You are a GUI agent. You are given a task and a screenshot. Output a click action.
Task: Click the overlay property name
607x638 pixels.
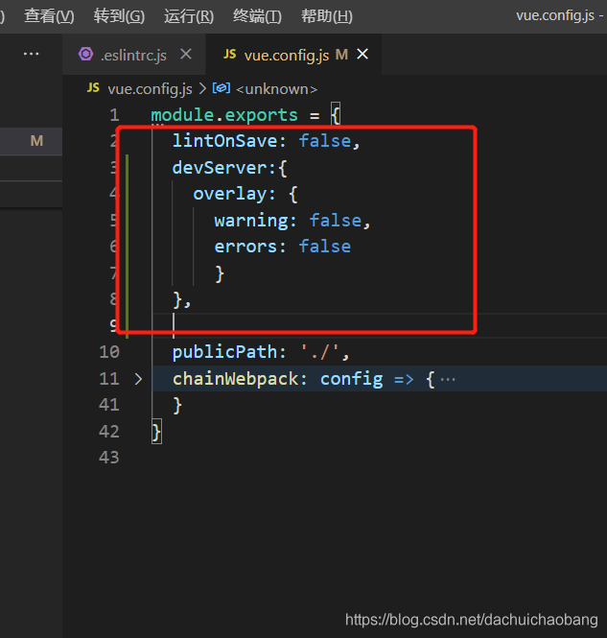[230, 194]
